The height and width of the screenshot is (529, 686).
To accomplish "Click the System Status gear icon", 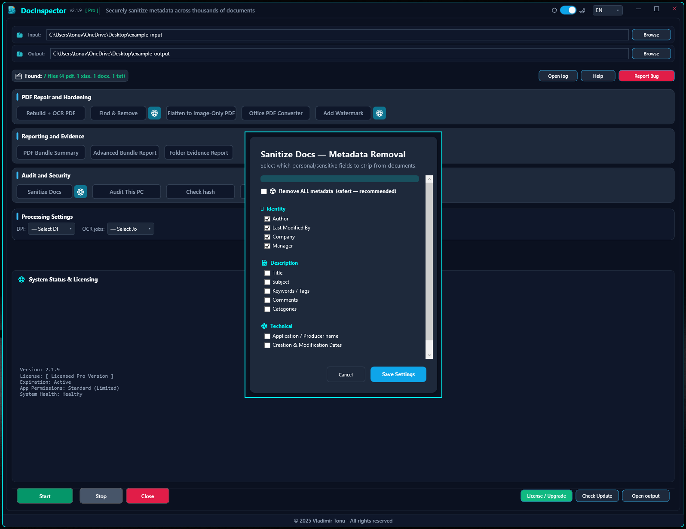I will tap(21, 279).
